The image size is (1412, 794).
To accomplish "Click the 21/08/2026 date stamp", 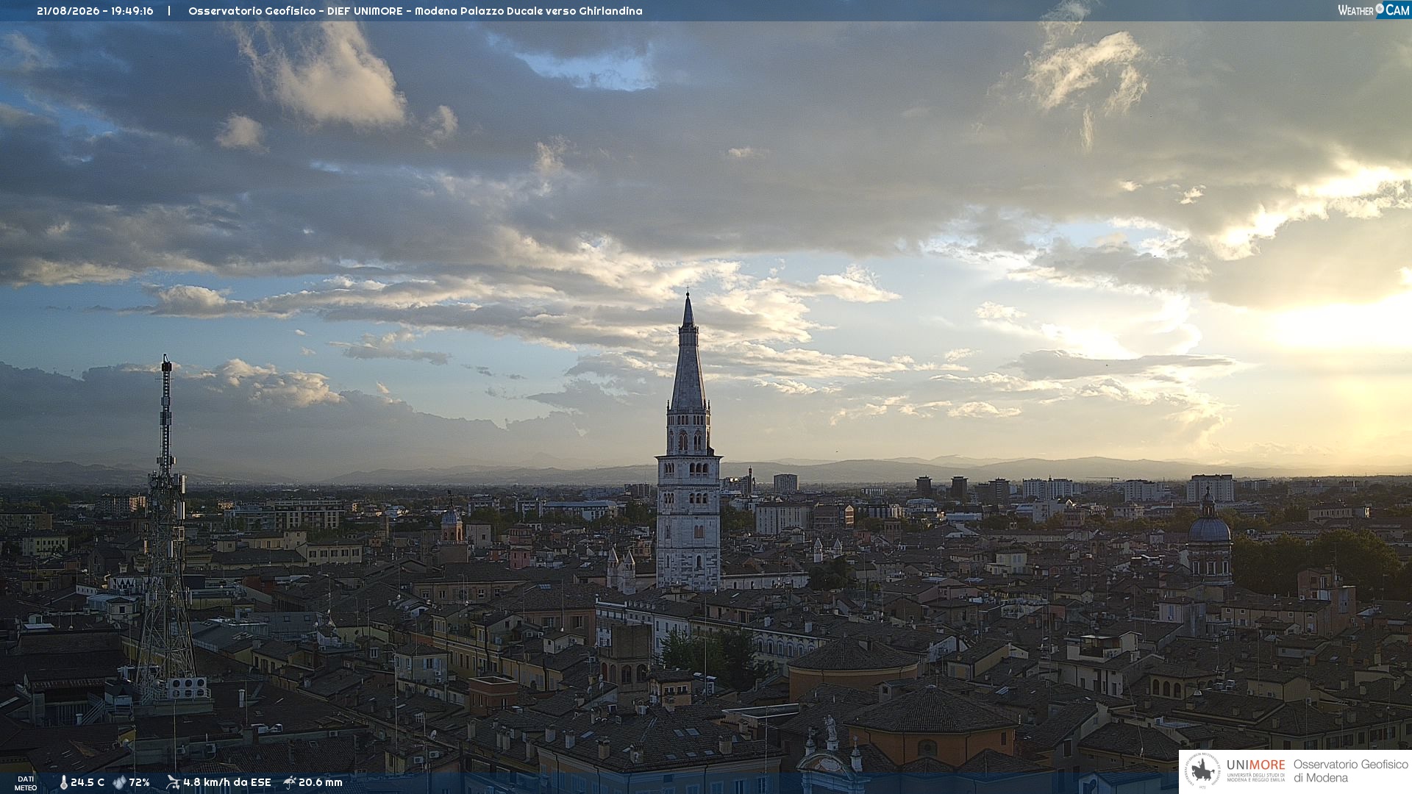I will coord(68,11).
